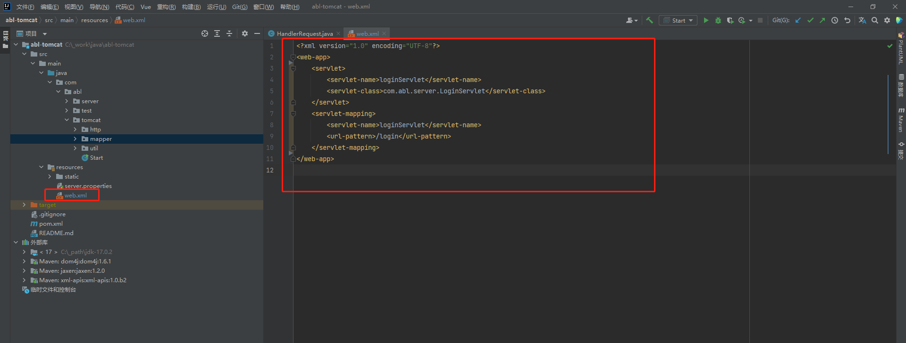The height and width of the screenshot is (343, 906).
Task: Push commits with green up-right arrow
Action: click(x=822, y=20)
